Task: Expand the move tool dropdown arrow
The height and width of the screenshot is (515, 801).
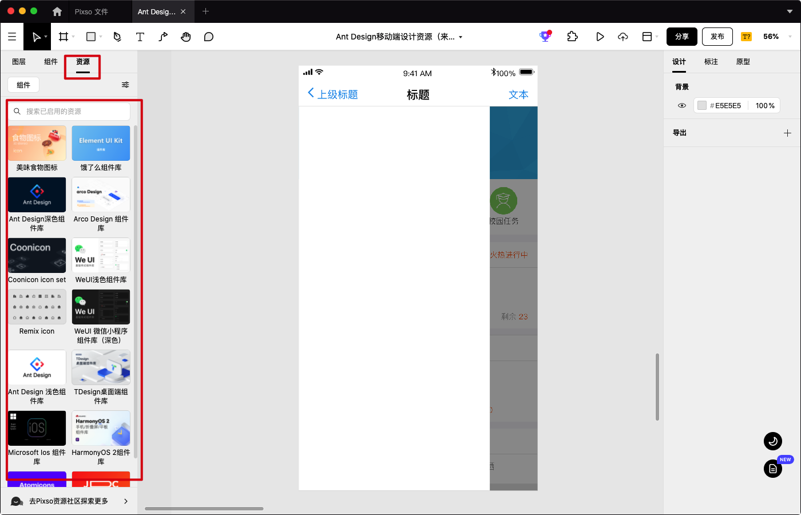Action: [46, 37]
